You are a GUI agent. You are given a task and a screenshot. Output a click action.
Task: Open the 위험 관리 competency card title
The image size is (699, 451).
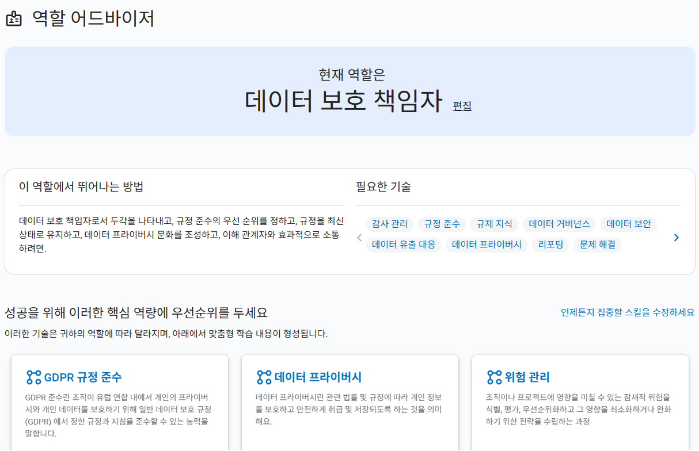527,377
